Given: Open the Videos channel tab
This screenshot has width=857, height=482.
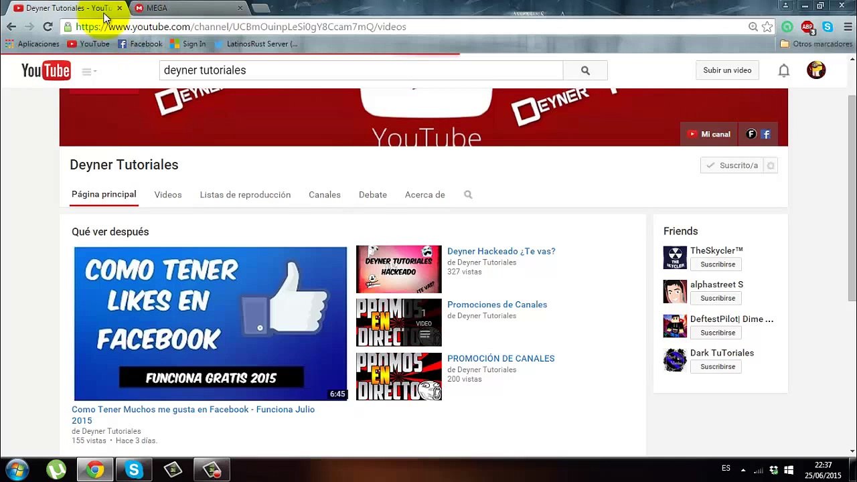Looking at the screenshot, I should (x=168, y=195).
